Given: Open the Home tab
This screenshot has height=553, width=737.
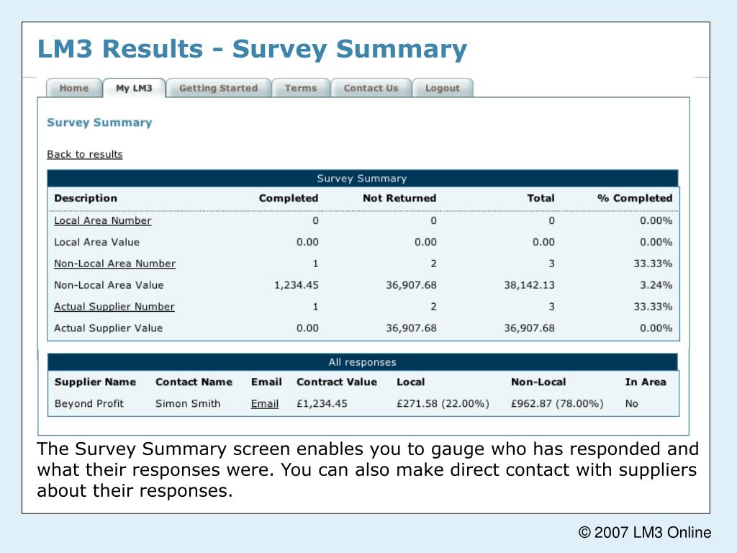Looking at the screenshot, I should click(x=74, y=88).
